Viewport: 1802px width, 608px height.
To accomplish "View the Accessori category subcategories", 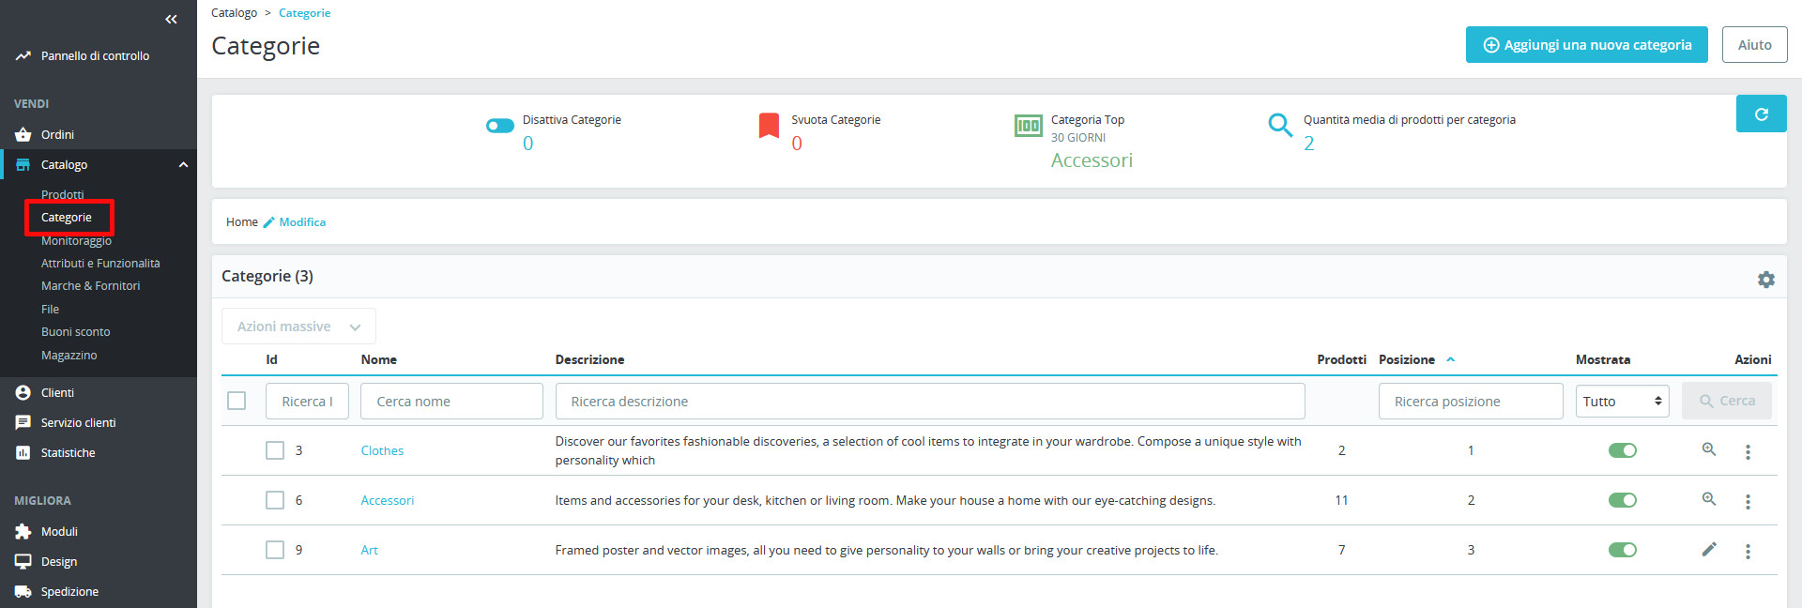I will [1709, 499].
